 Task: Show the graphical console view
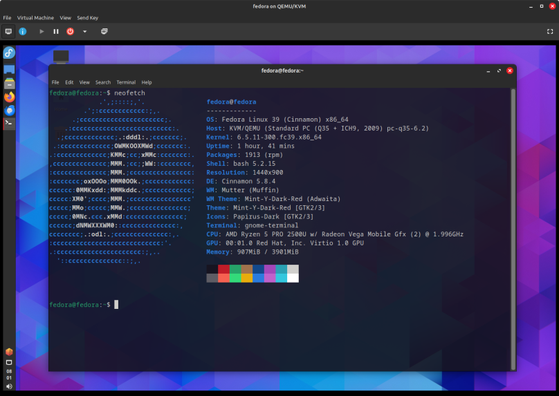8,31
